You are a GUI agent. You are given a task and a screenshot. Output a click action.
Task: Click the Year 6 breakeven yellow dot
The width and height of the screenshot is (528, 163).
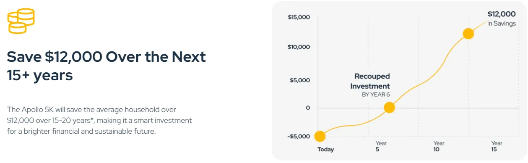tap(390, 108)
